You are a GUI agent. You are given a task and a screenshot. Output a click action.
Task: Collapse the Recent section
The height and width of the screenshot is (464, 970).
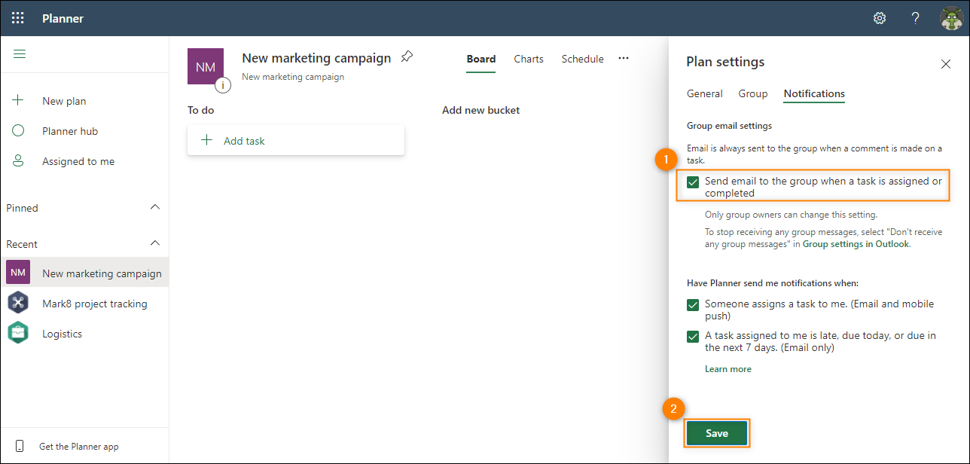(155, 243)
